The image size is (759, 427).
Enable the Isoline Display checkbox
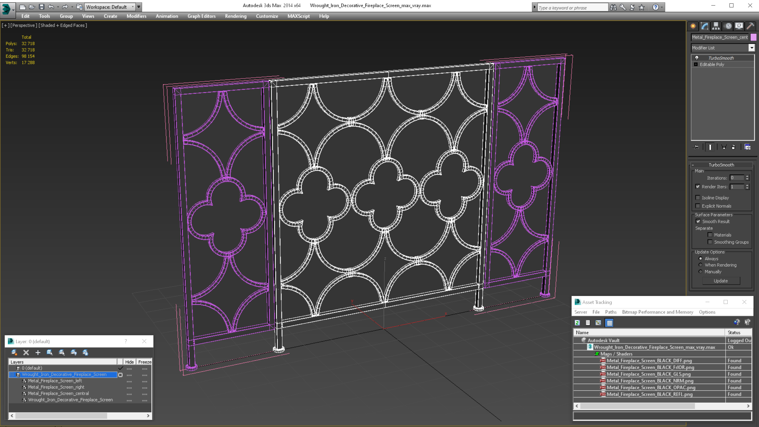(697, 198)
